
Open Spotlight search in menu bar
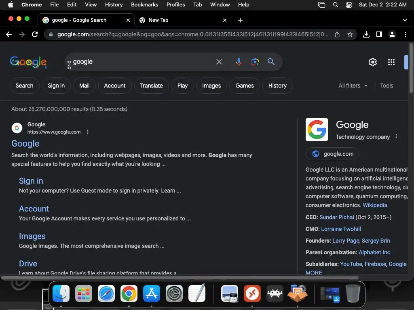pyautogui.click(x=336, y=5)
